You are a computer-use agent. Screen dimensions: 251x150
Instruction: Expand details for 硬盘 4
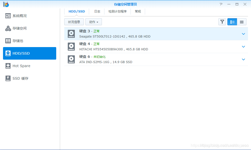[x=243, y=47]
